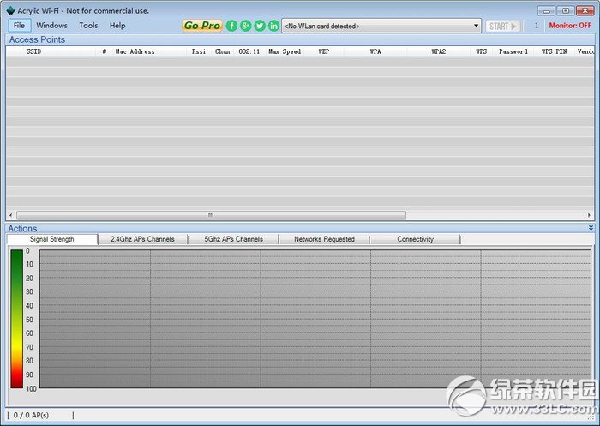Click the Go Pro upgrade button
Image resolution: width=600 pixels, height=426 pixels.
tap(202, 26)
